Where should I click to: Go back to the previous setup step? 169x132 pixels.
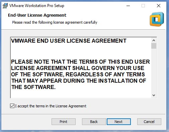point(94,122)
